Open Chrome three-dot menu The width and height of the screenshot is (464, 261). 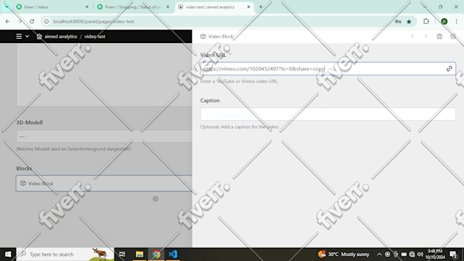pyautogui.click(x=456, y=21)
